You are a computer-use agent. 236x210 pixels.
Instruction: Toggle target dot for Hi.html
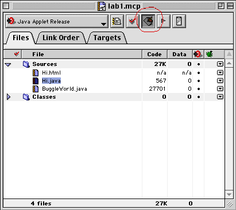[199, 73]
